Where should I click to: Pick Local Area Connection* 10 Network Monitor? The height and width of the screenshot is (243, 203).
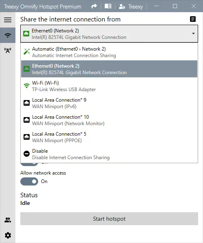tap(109, 120)
